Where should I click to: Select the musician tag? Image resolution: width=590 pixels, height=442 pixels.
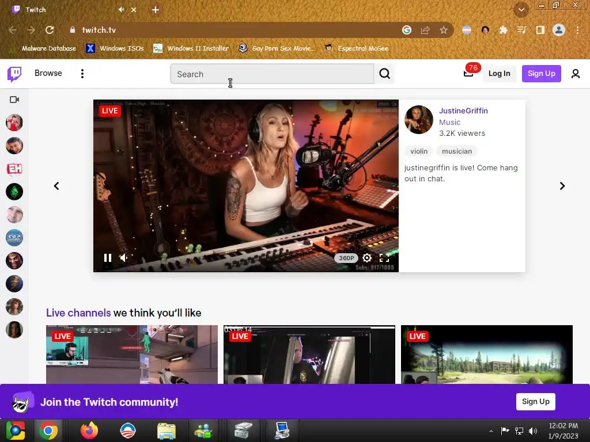tap(456, 151)
